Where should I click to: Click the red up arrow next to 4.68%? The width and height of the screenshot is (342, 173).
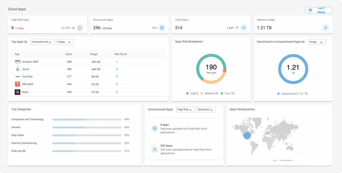coord(237,28)
